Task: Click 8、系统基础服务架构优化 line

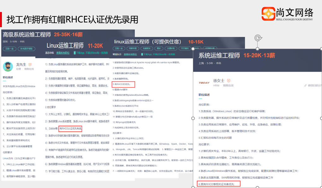Action: coord(16,140)
